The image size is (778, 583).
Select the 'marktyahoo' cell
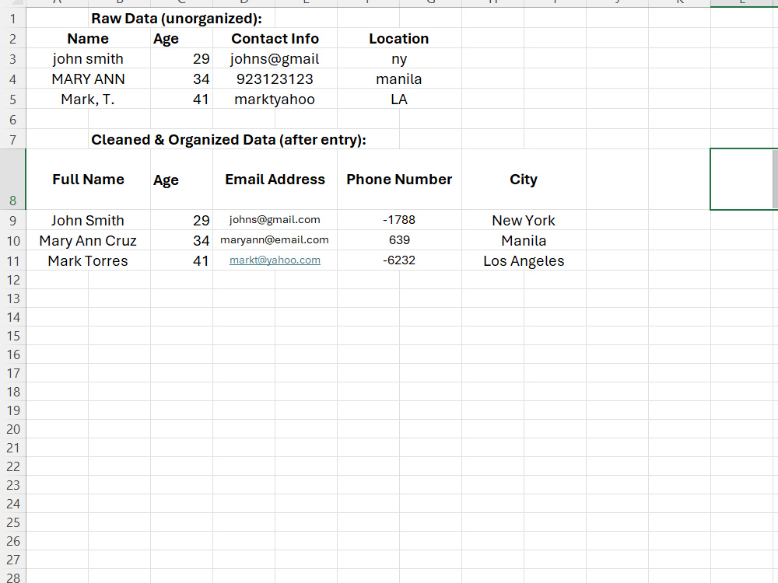coord(275,99)
